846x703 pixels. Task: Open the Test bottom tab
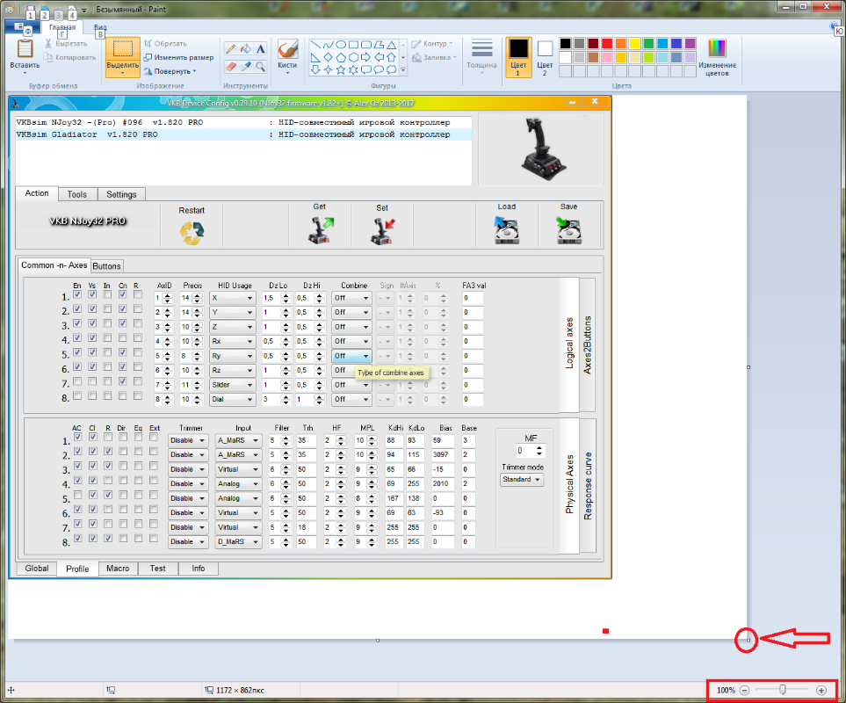(157, 569)
